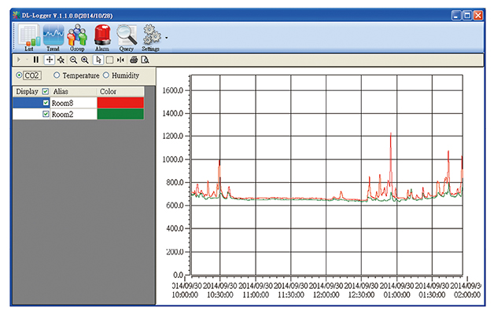
Task: Zoom out the chart
Action: tap(73, 60)
